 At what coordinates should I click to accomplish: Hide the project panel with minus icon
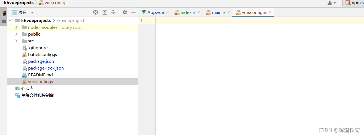(x=134, y=12)
